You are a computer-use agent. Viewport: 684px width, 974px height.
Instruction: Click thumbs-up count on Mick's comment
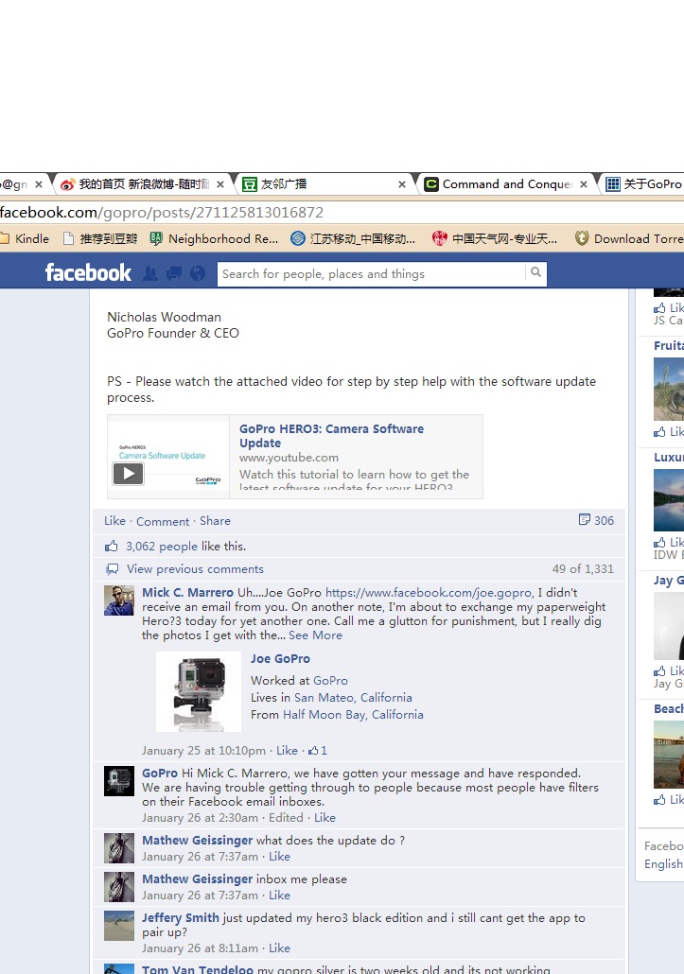click(318, 751)
